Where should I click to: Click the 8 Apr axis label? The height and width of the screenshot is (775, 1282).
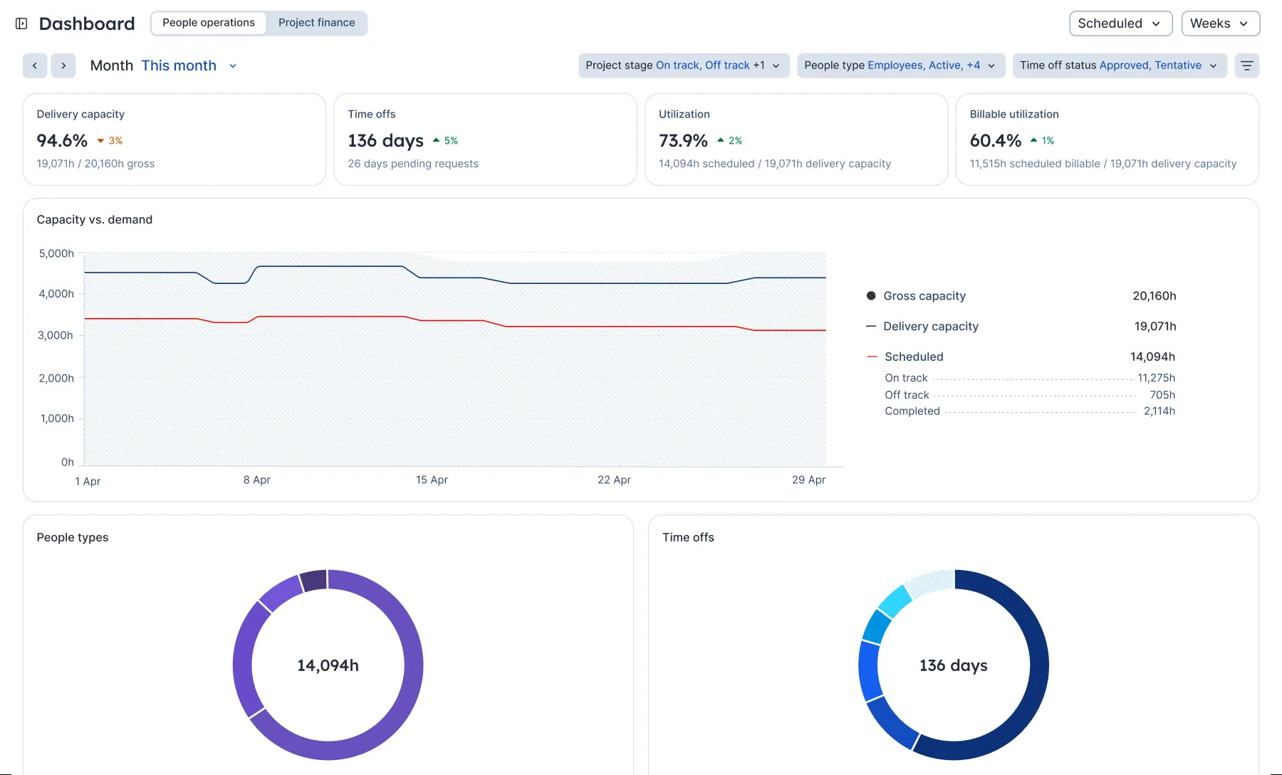pyautogui.click(x=256, y=480)
